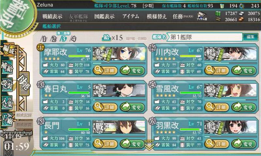Switch to fleet number 4 tab
The height and width of the screenshot is (156, 261).
[x=73, y=39]
